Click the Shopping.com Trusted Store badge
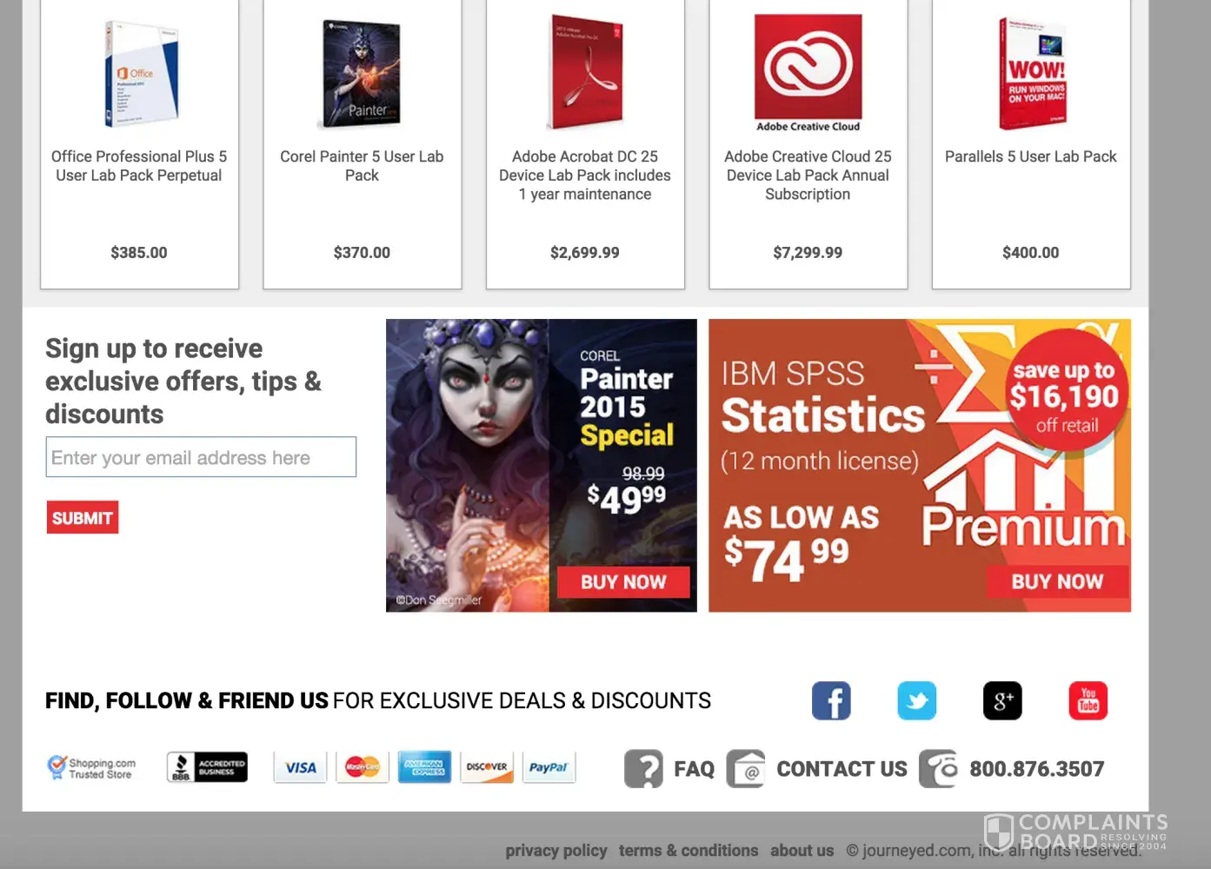The image size is (1211, 869). pyautogui.click(x=91, y=768)
